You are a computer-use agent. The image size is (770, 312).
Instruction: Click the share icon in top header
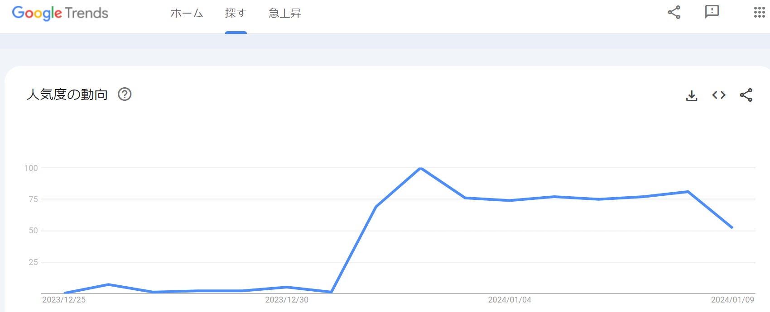point(674,12)
